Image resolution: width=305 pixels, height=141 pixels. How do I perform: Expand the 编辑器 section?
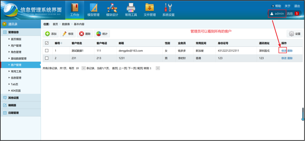tap(21, 105)
